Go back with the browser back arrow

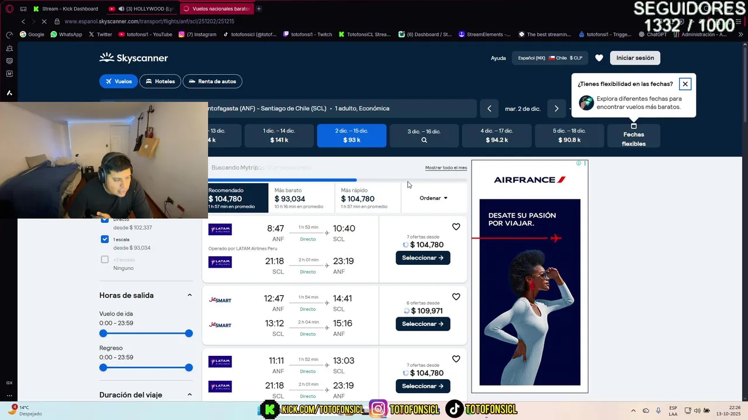click(23, 22)
